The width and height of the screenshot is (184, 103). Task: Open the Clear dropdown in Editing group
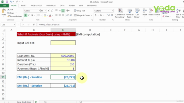click(x=170, y=16)
